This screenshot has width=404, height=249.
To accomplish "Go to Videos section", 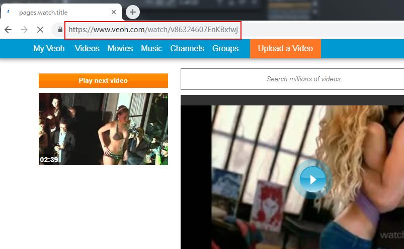I will (x=87, y=48).
